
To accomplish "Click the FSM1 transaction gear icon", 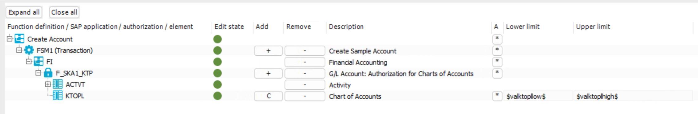I will pos(29,50).
